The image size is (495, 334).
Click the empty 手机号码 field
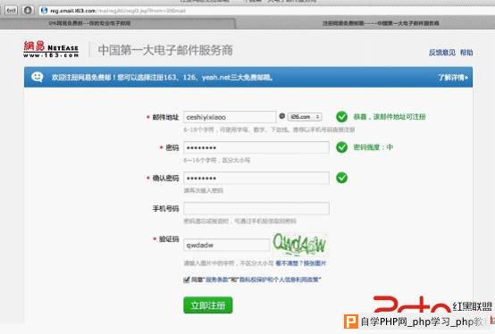(256, 208)
